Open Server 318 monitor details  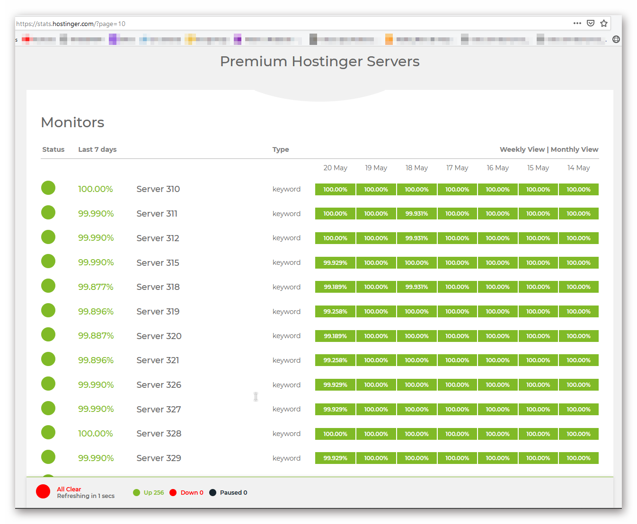158,287
